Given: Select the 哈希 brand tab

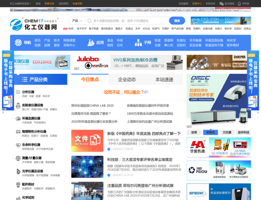Looking at the screenshot, I should tap(194, 132).
